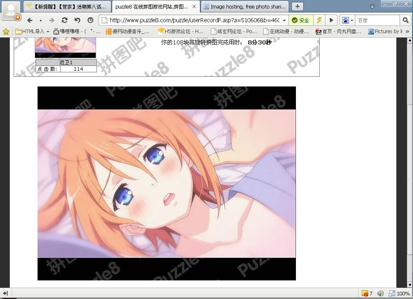Focus the address bar URL field
Viewport: 413px width, 299px height.
pos(194,20)
